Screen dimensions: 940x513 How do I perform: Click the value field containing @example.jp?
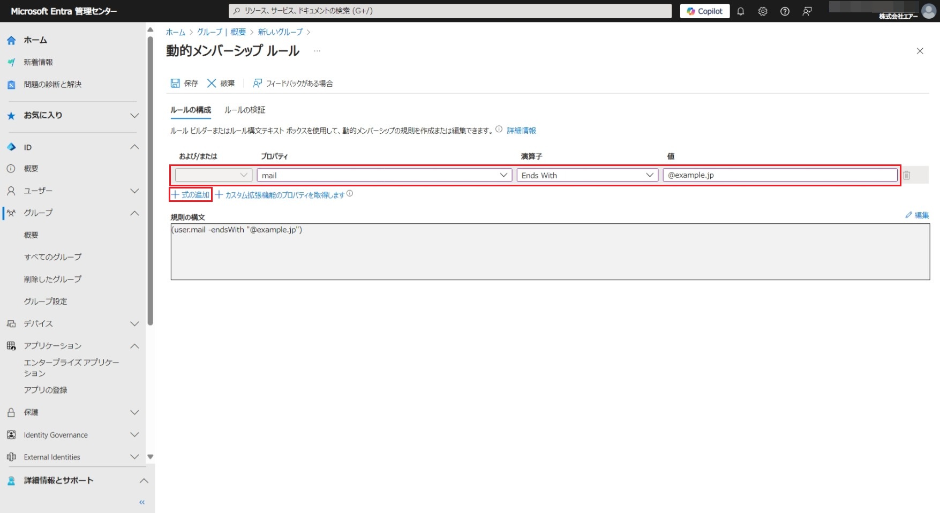[779, 175]
